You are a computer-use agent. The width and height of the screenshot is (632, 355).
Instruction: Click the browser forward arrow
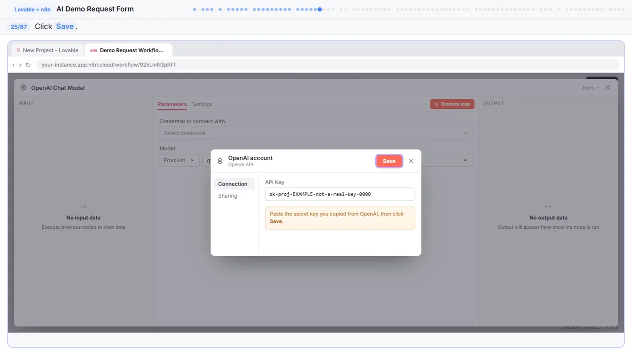tap(20, 65)
